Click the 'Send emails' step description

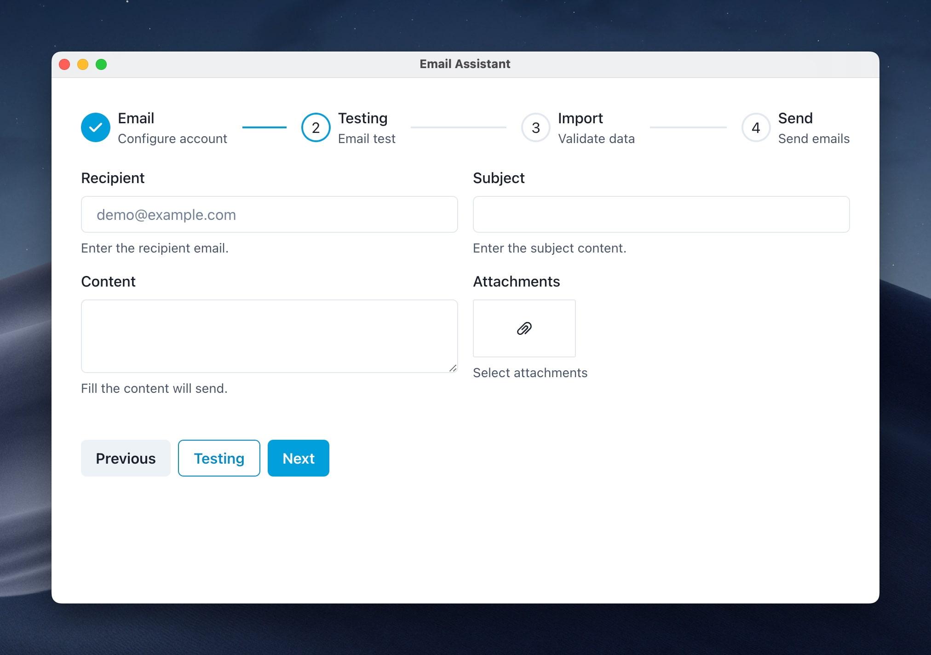[x=814, y=138]
